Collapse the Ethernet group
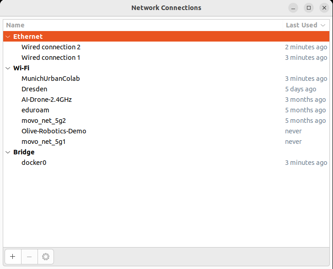Screen dimensions: 333x269 point(8,37)
